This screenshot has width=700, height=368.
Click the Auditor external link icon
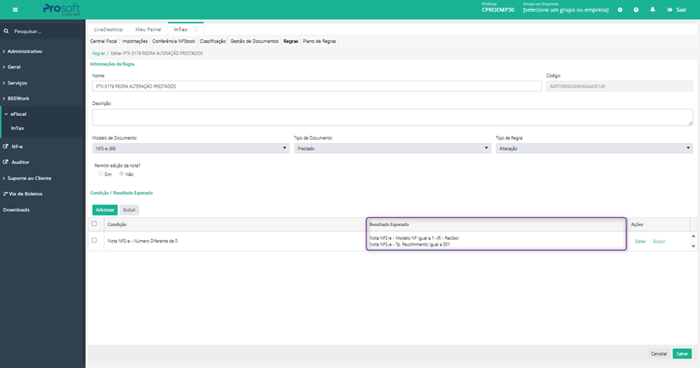pyautogui.click(x=6, y=162)
